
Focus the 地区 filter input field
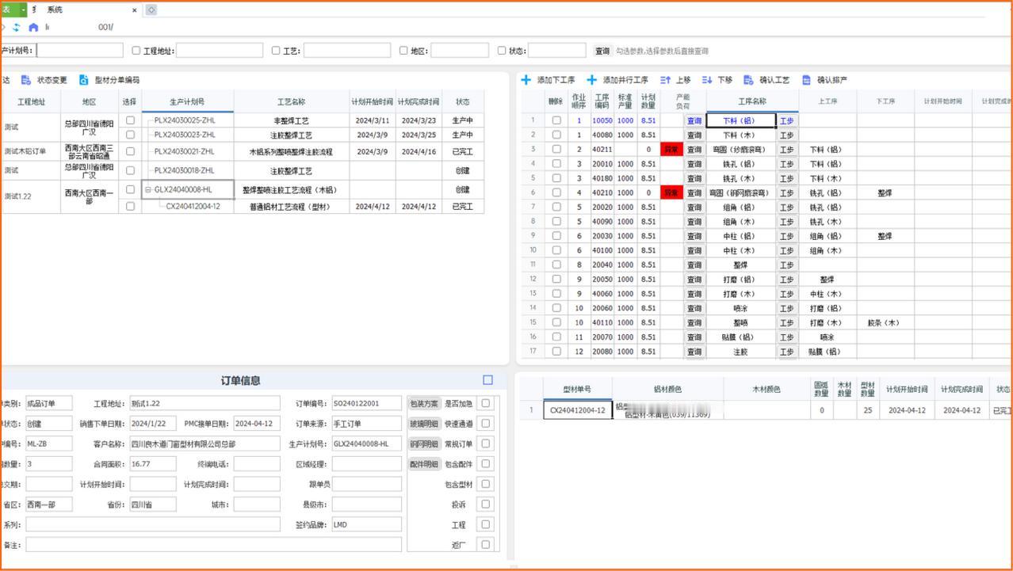[x=460, y=51]
